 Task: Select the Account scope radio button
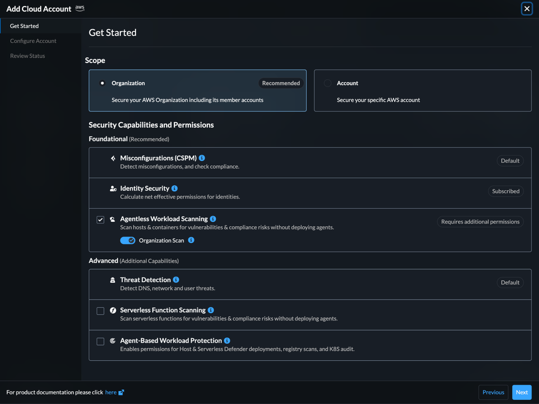tap(328, 83)
